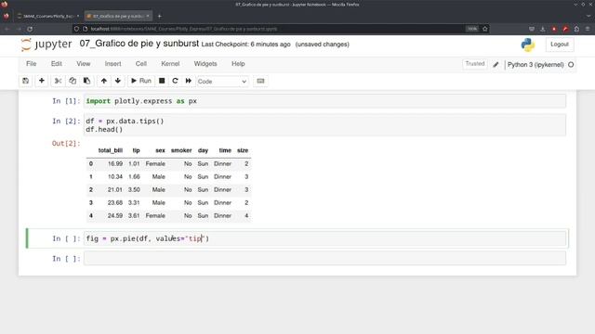Click the 100% zoom badge in the URL bar

tap(471, 29)
